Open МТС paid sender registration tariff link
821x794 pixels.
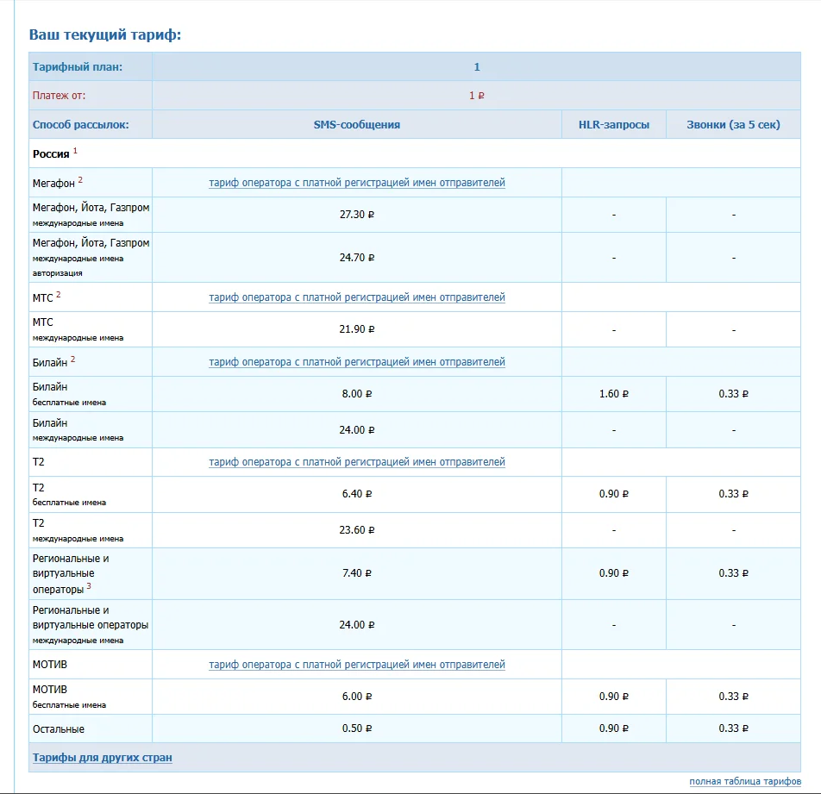(x=356, y=297)
